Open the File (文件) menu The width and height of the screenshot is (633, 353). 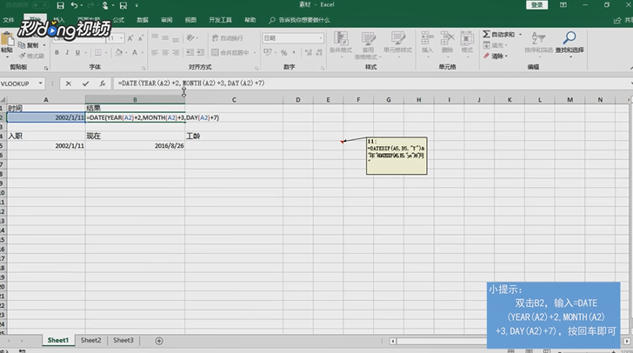9,20
